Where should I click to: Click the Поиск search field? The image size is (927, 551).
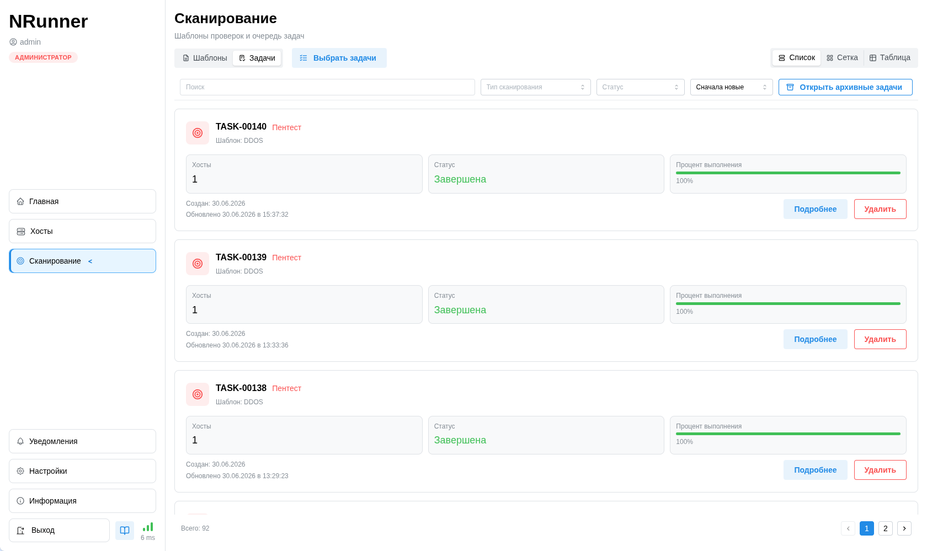(327, 87)
